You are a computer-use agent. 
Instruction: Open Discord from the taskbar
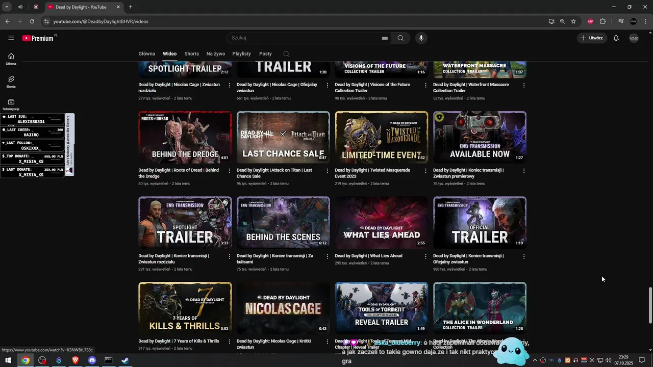click(92, 360)
